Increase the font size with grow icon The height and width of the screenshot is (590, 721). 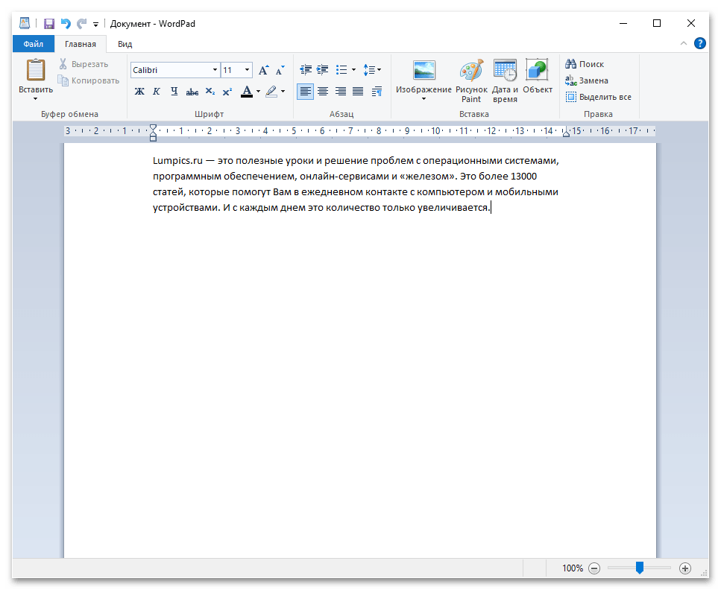point(263,70)
